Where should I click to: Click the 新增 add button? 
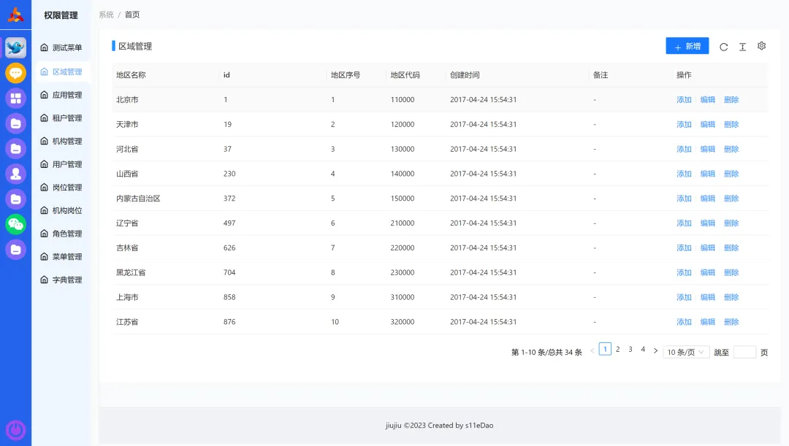687,46
